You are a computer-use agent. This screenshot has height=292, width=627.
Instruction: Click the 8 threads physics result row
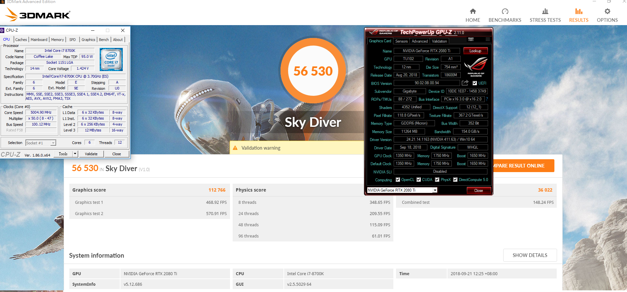pos(313,202)
